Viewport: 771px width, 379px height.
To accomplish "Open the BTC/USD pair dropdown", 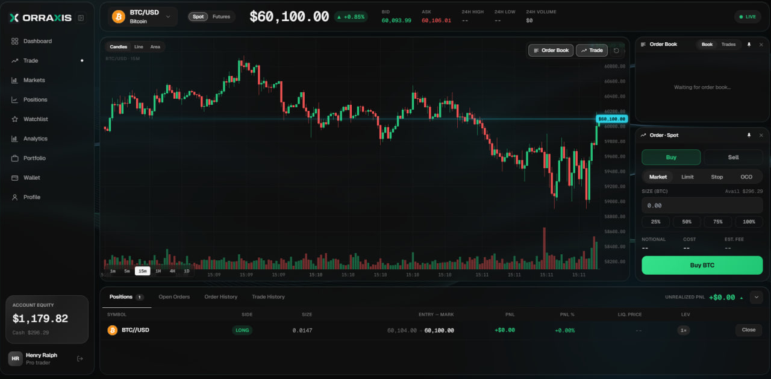I will 143,17.
